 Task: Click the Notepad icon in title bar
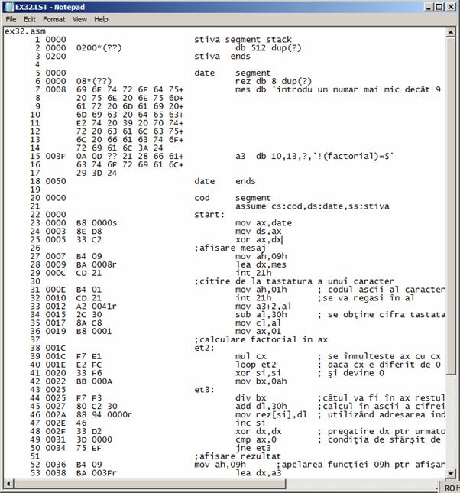click(x=8, y=6)
